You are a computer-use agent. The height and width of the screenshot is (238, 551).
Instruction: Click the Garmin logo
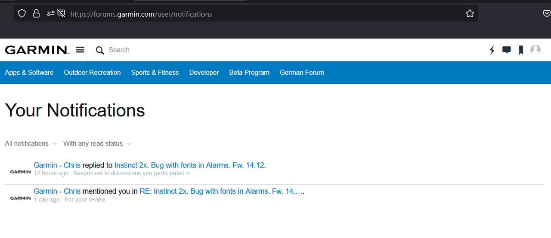(37, 50)
